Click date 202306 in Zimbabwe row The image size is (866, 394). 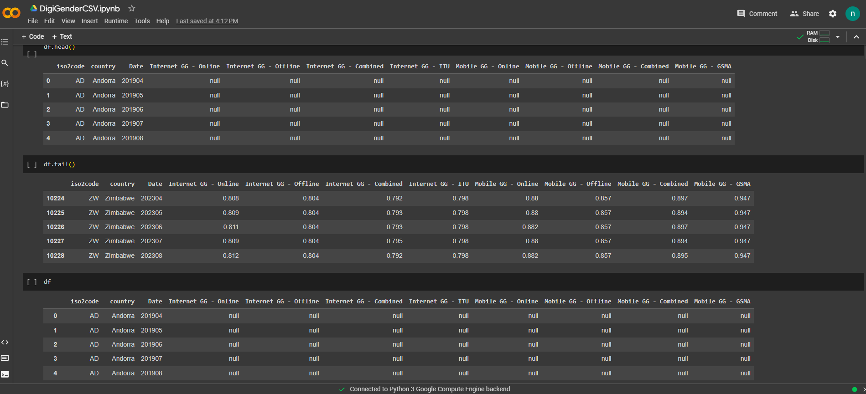click(x=151, y=227)
